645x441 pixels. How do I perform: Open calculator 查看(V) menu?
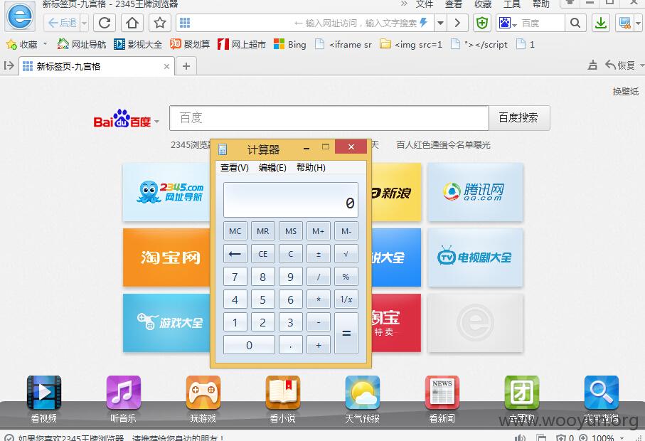[235, 167]
